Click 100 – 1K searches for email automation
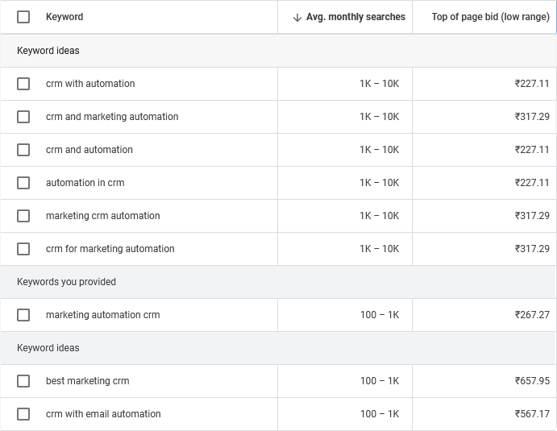Image resolution: width=557 pixels, height=431 pixels. point(380,414)
